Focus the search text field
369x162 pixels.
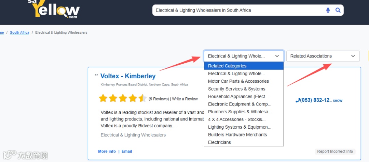[x=236, y=10]
